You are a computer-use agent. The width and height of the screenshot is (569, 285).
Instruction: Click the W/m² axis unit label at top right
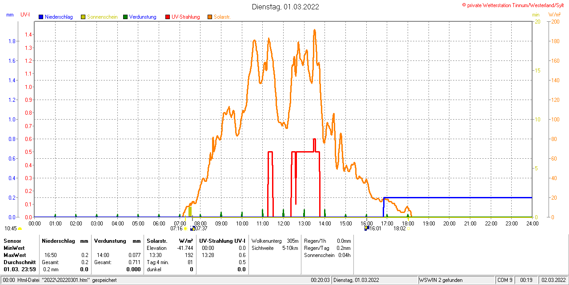pos(554,15)
